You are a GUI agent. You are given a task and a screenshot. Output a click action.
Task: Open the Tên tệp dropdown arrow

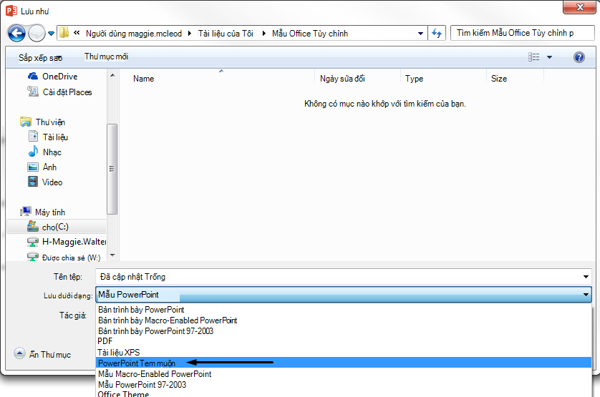pos(586,277)
